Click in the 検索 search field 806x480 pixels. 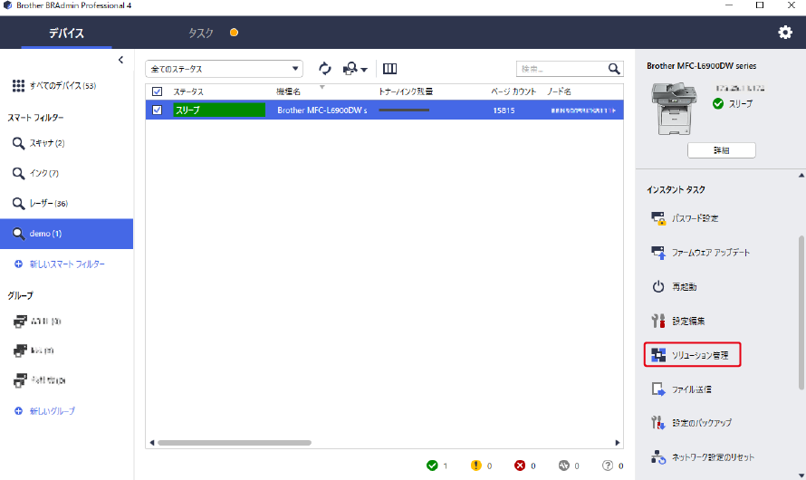[560, 69]
